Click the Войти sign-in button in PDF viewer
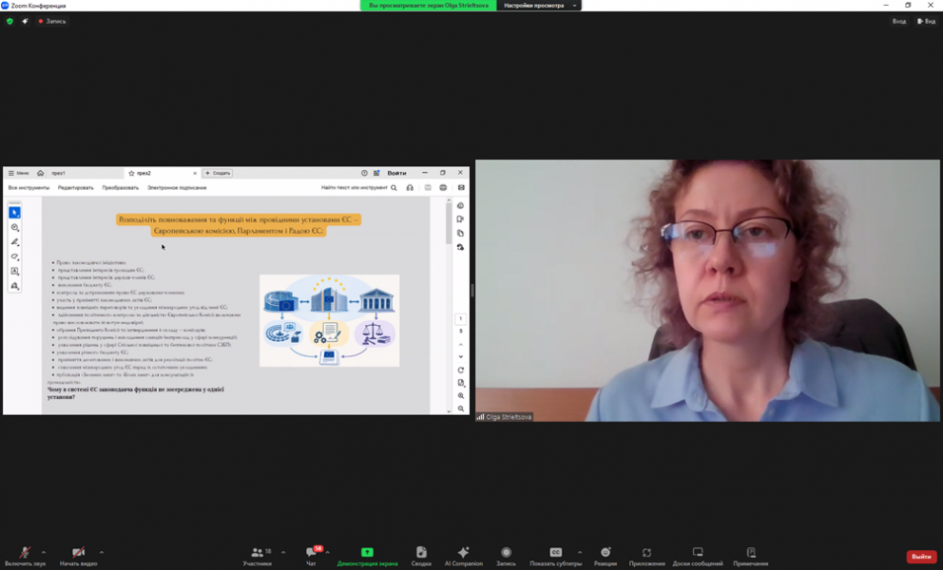The height and width of the screenshot is (570, 943). 396,173
